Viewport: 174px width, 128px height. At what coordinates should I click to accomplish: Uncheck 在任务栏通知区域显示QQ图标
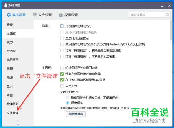pyautogui.click(x=62, y=80)
